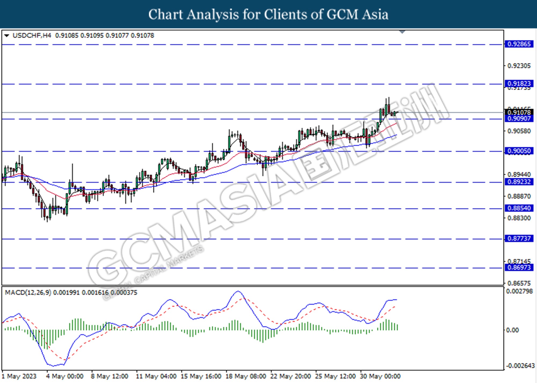Image resolution: width=537 pixels, height=383 pixels.
Task: Click the 1 May 2023 date label
Action: pyautogui.click(x=19, y=376)
